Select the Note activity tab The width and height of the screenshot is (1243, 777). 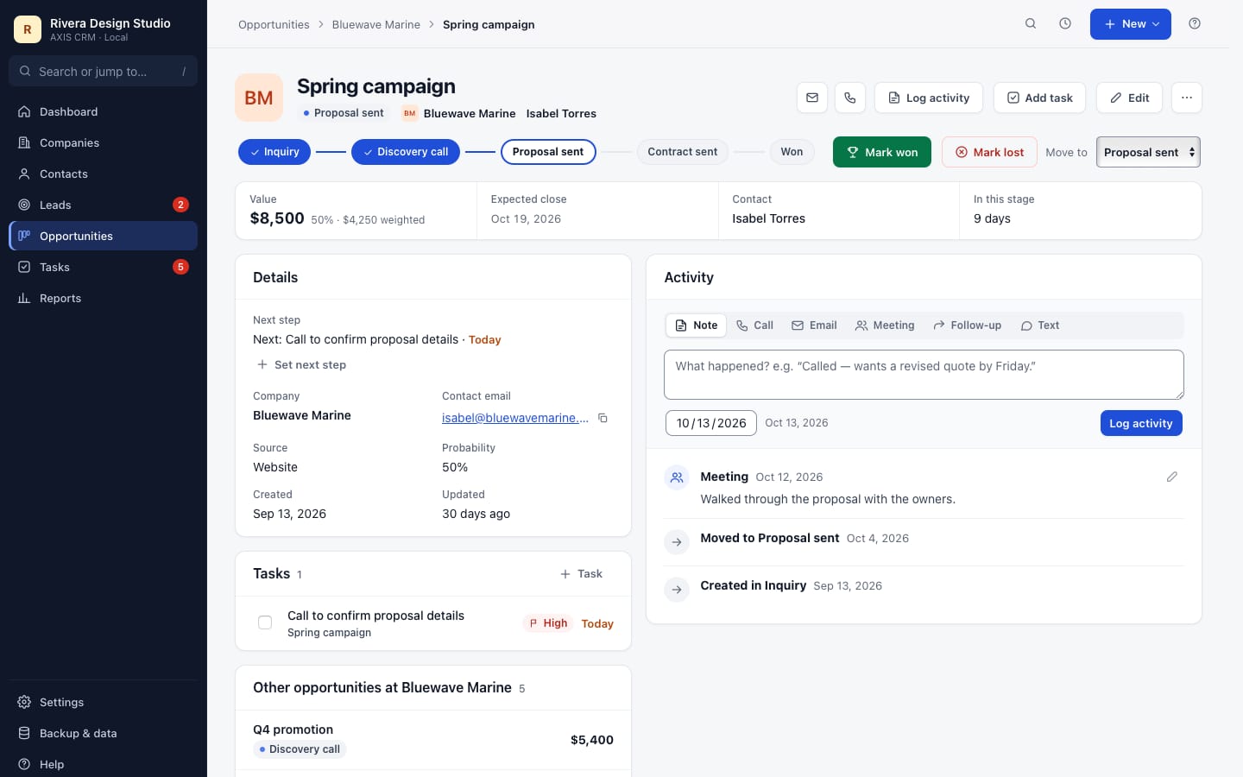pos(696,325)
